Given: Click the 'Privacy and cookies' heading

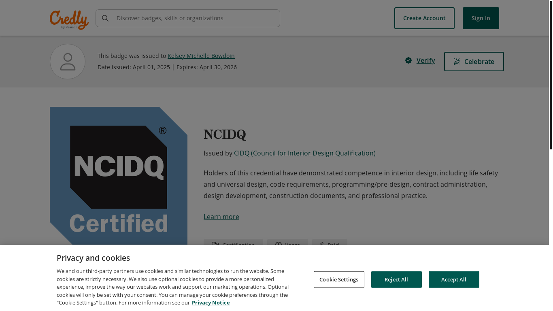Looking at the screenshot, I should pos(93,258).
